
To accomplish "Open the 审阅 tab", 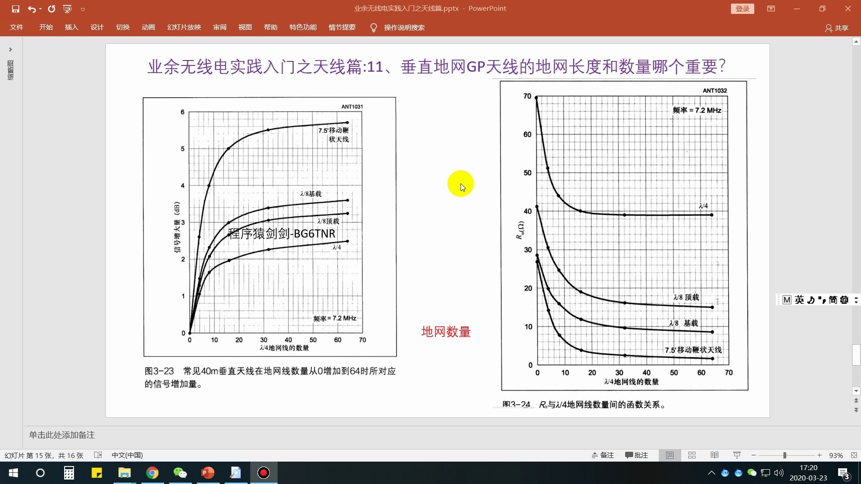I will (x=220, y=27).
